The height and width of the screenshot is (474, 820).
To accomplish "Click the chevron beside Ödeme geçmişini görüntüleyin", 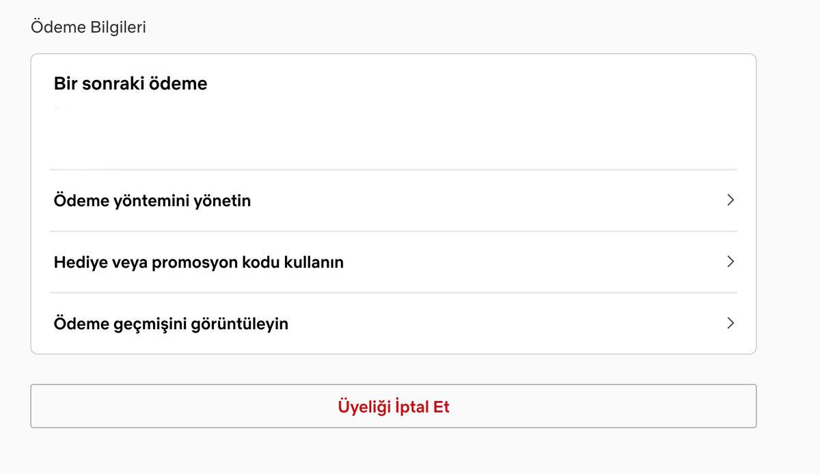I will [x=730, y=323].
